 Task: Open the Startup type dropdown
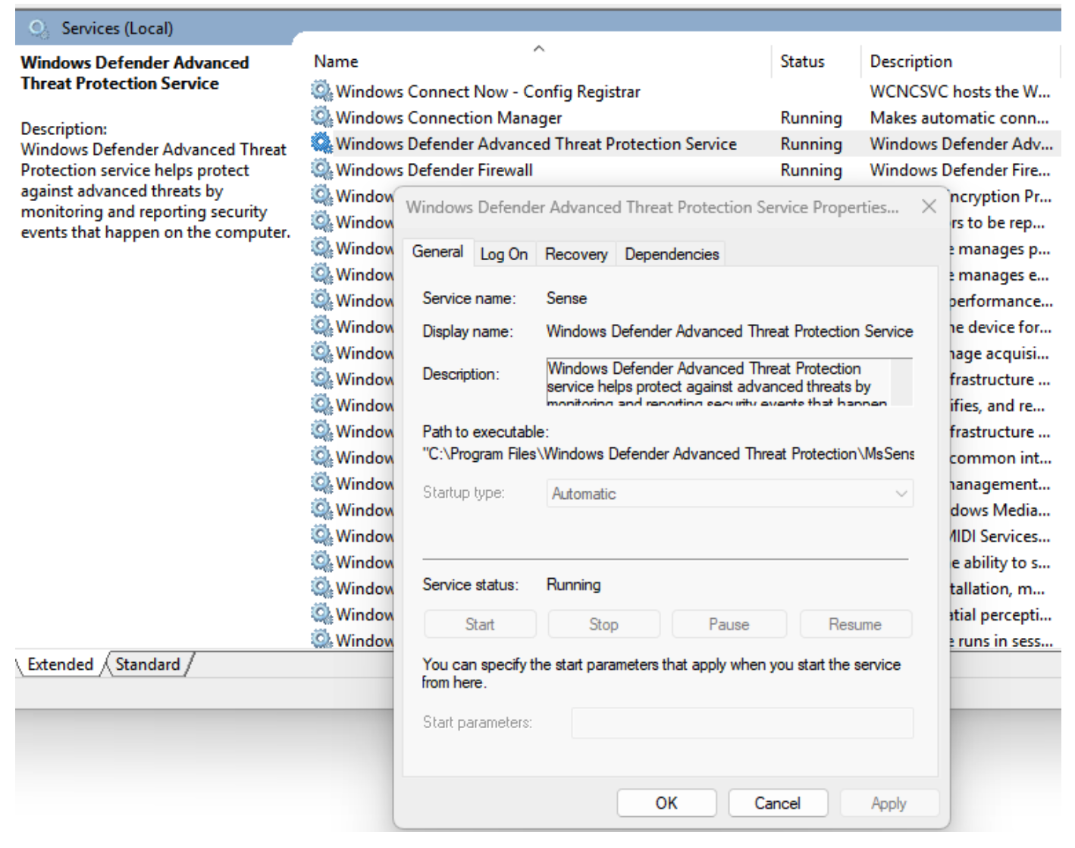[729, 494]
